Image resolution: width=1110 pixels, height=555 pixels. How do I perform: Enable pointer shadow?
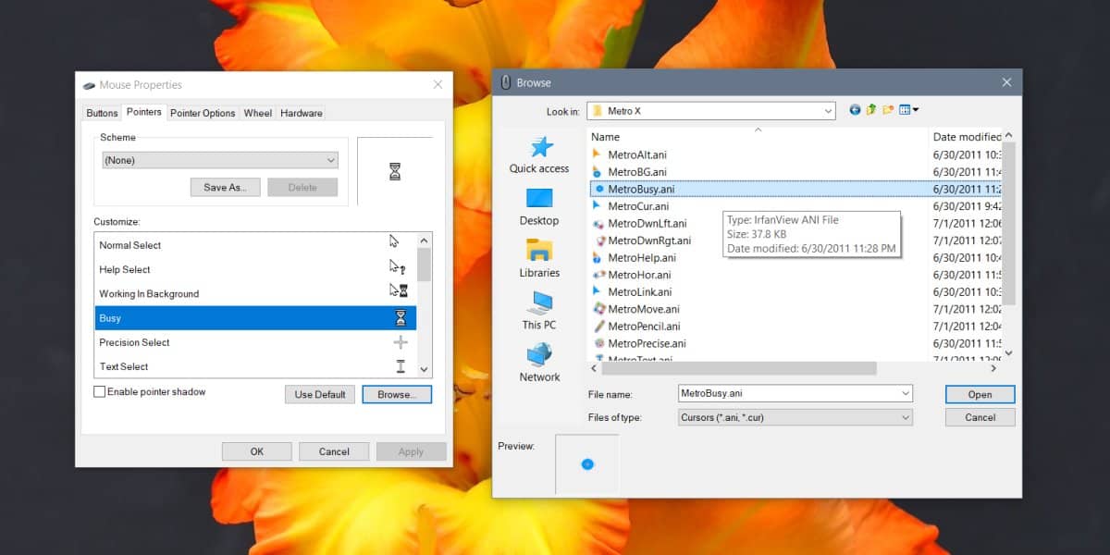click(99, 391)
